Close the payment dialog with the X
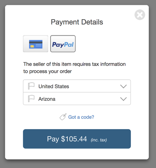The width and height of the screenshot is (156, 168). point(140,15)
